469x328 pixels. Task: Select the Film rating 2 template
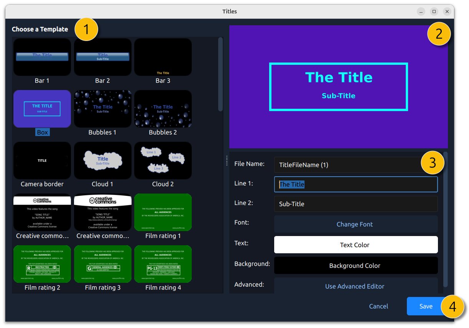coord(42,264)
